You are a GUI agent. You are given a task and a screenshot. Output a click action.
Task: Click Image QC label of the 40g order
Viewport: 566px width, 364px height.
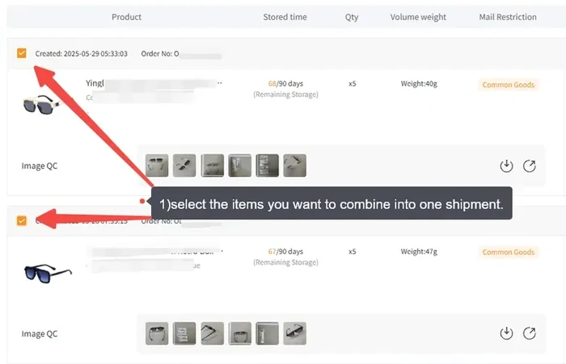40,165
